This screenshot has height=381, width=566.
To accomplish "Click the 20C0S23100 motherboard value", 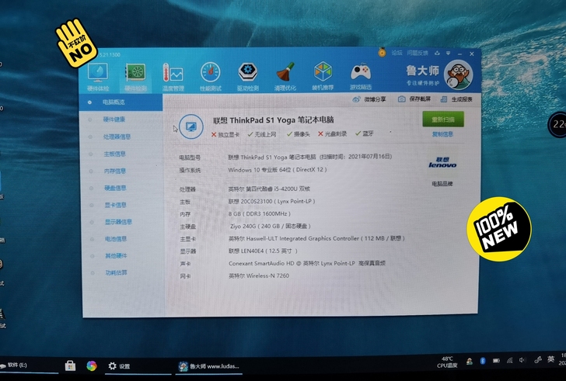I will coord(271,201).
